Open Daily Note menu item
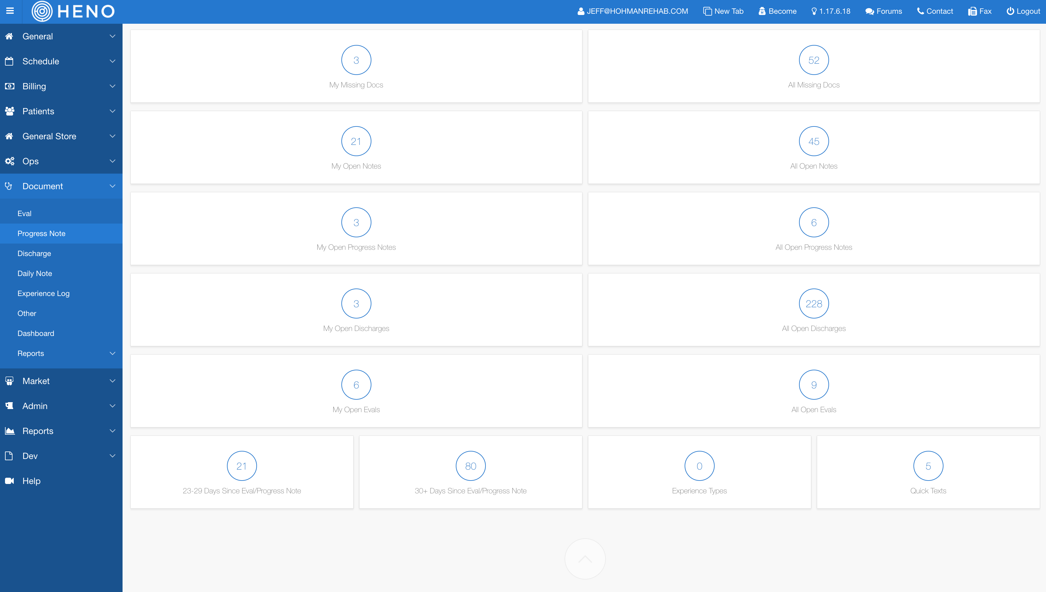This screenshot has height=592, width=1046. click(35, 273)
